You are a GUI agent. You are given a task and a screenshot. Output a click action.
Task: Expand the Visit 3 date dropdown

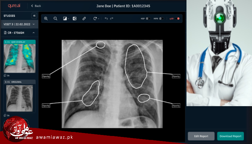[x=34, y=24]
